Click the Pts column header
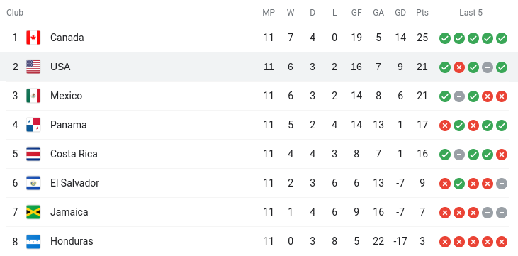 click(422, 13)
